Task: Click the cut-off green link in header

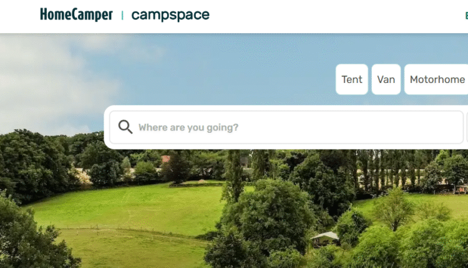Action: 466,15
